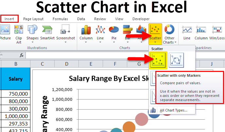This screenshot has width=225, height=132.
Task: Click the vertical axis title Range
Action: 44,114
